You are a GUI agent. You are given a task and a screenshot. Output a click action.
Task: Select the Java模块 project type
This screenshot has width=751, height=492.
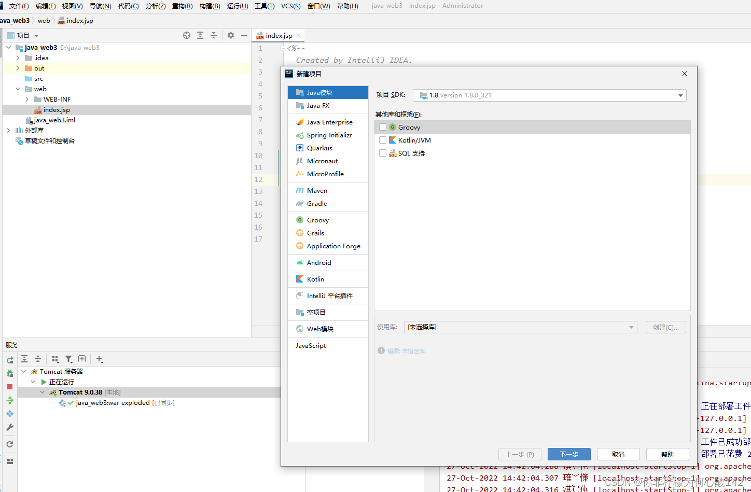328,93
